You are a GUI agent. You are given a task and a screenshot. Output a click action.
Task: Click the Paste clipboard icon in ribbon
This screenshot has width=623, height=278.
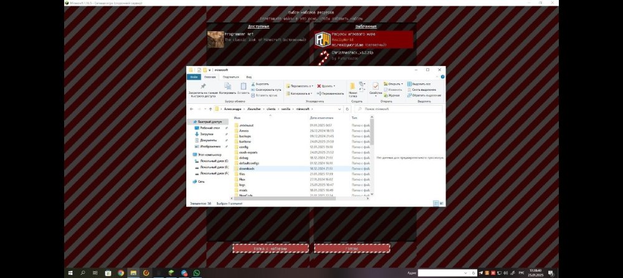(x=243, y=86)
